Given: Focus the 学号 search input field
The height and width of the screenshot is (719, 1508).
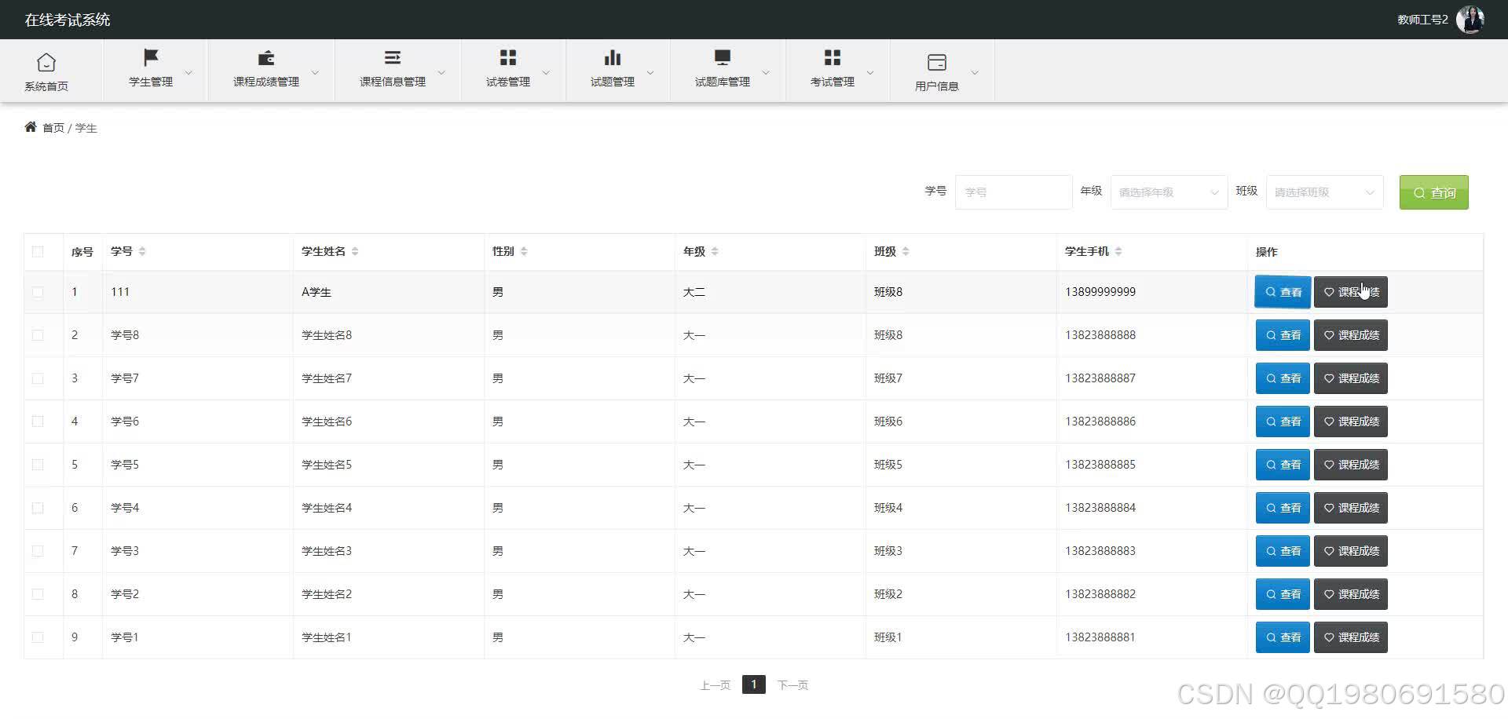Looking at the screenshot, I should [1013, 192].
